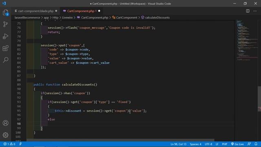The image size is (261, 147).
Task: Select the Livewire breadcrumb folder
Action: coord(67,18)
